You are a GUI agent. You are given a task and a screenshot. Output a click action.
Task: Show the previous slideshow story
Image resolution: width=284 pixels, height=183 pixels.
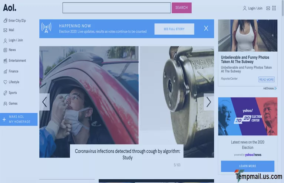pos(44,102)
